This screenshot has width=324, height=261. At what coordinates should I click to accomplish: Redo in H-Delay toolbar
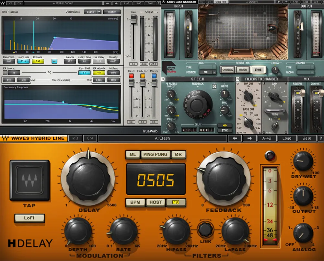click(90, 138)
